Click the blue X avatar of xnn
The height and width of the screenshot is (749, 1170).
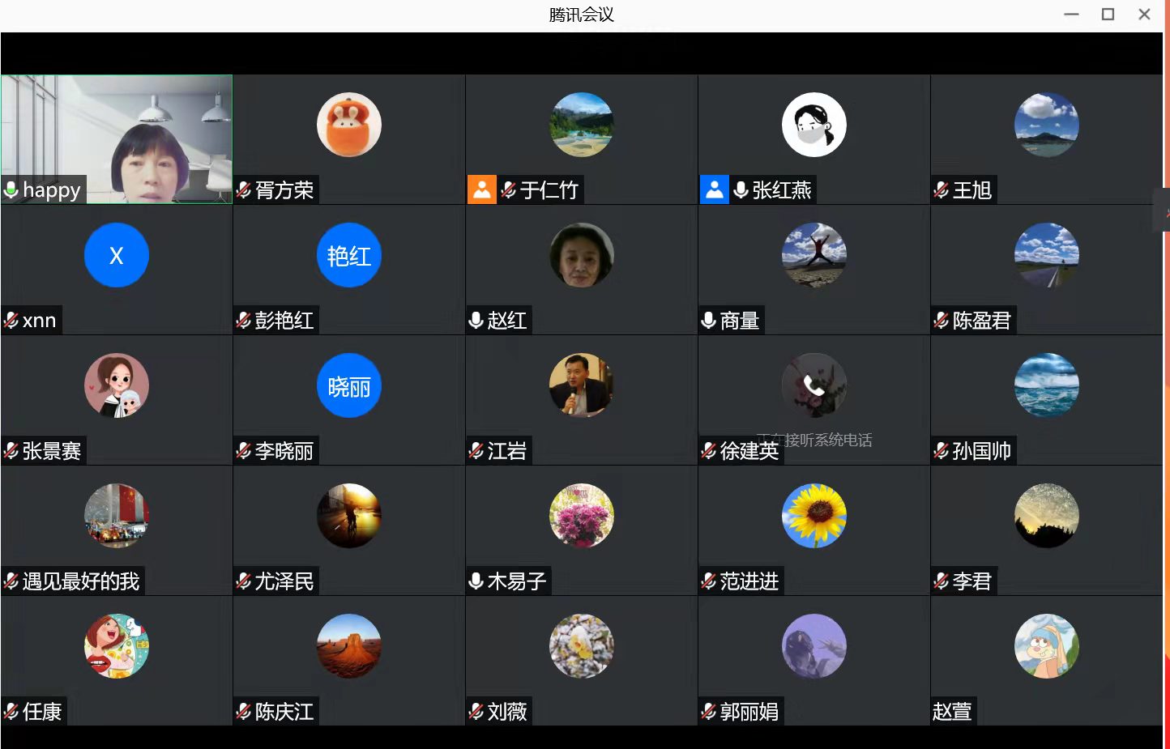[117, 256]
